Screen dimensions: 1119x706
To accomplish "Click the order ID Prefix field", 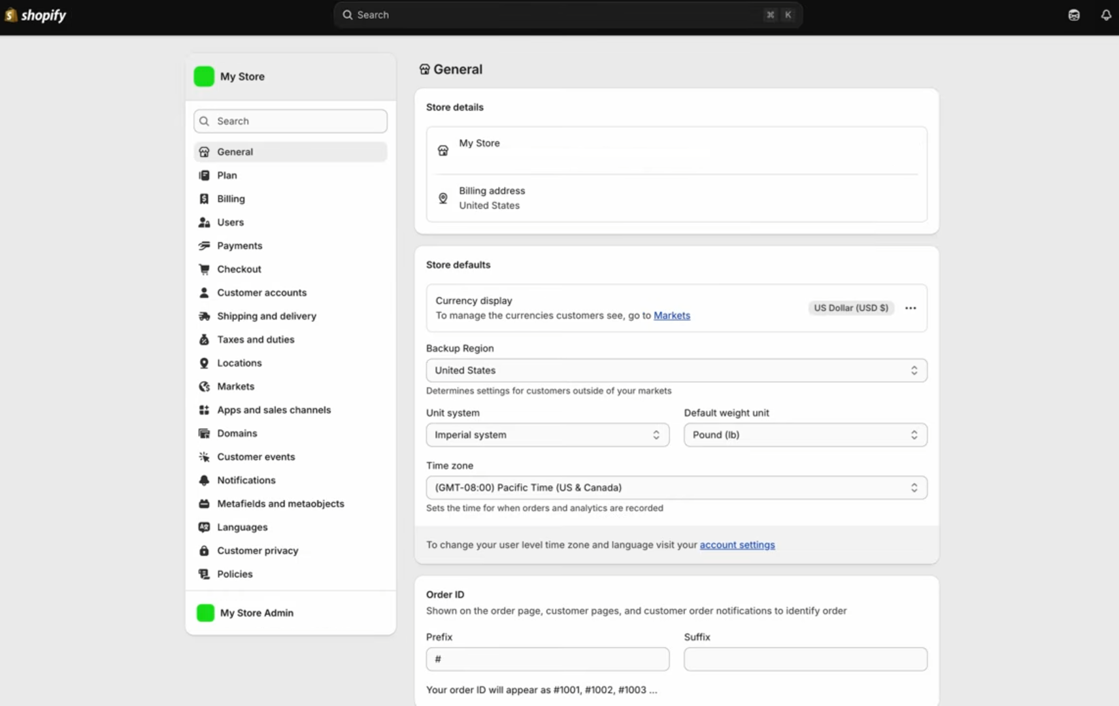I will coord(548,660).
